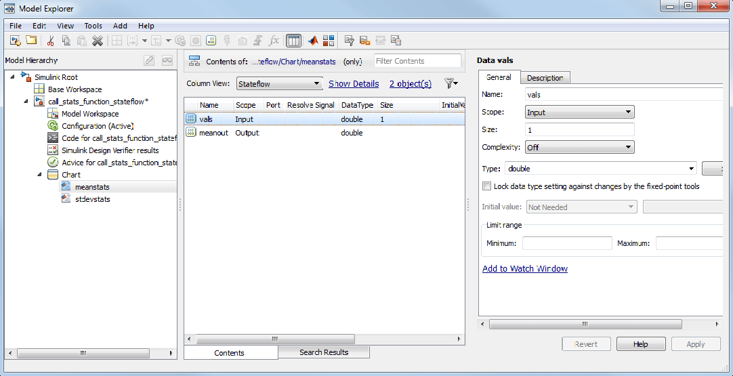Open the View menu
This screenshot has width=733, height=376.
pos(66,26)
